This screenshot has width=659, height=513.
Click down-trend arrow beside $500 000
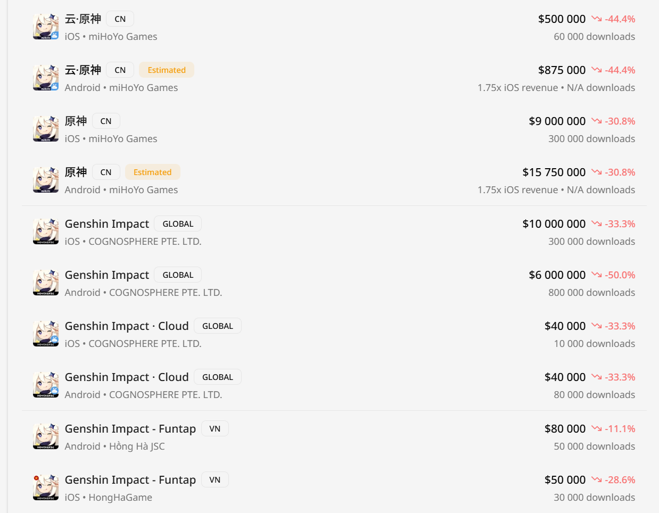(x=596, y=19)
